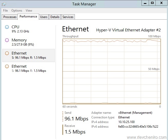Click the IPv4 address 10.10.25.100
Viewport: 168px width, 140px height.
click(126, 122)
